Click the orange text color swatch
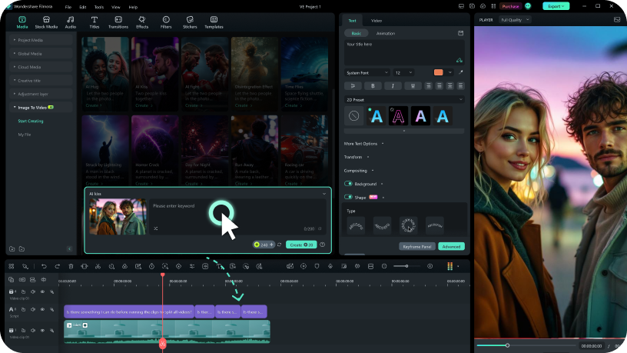The image size is (627, 353). click(x=438, y=72)
